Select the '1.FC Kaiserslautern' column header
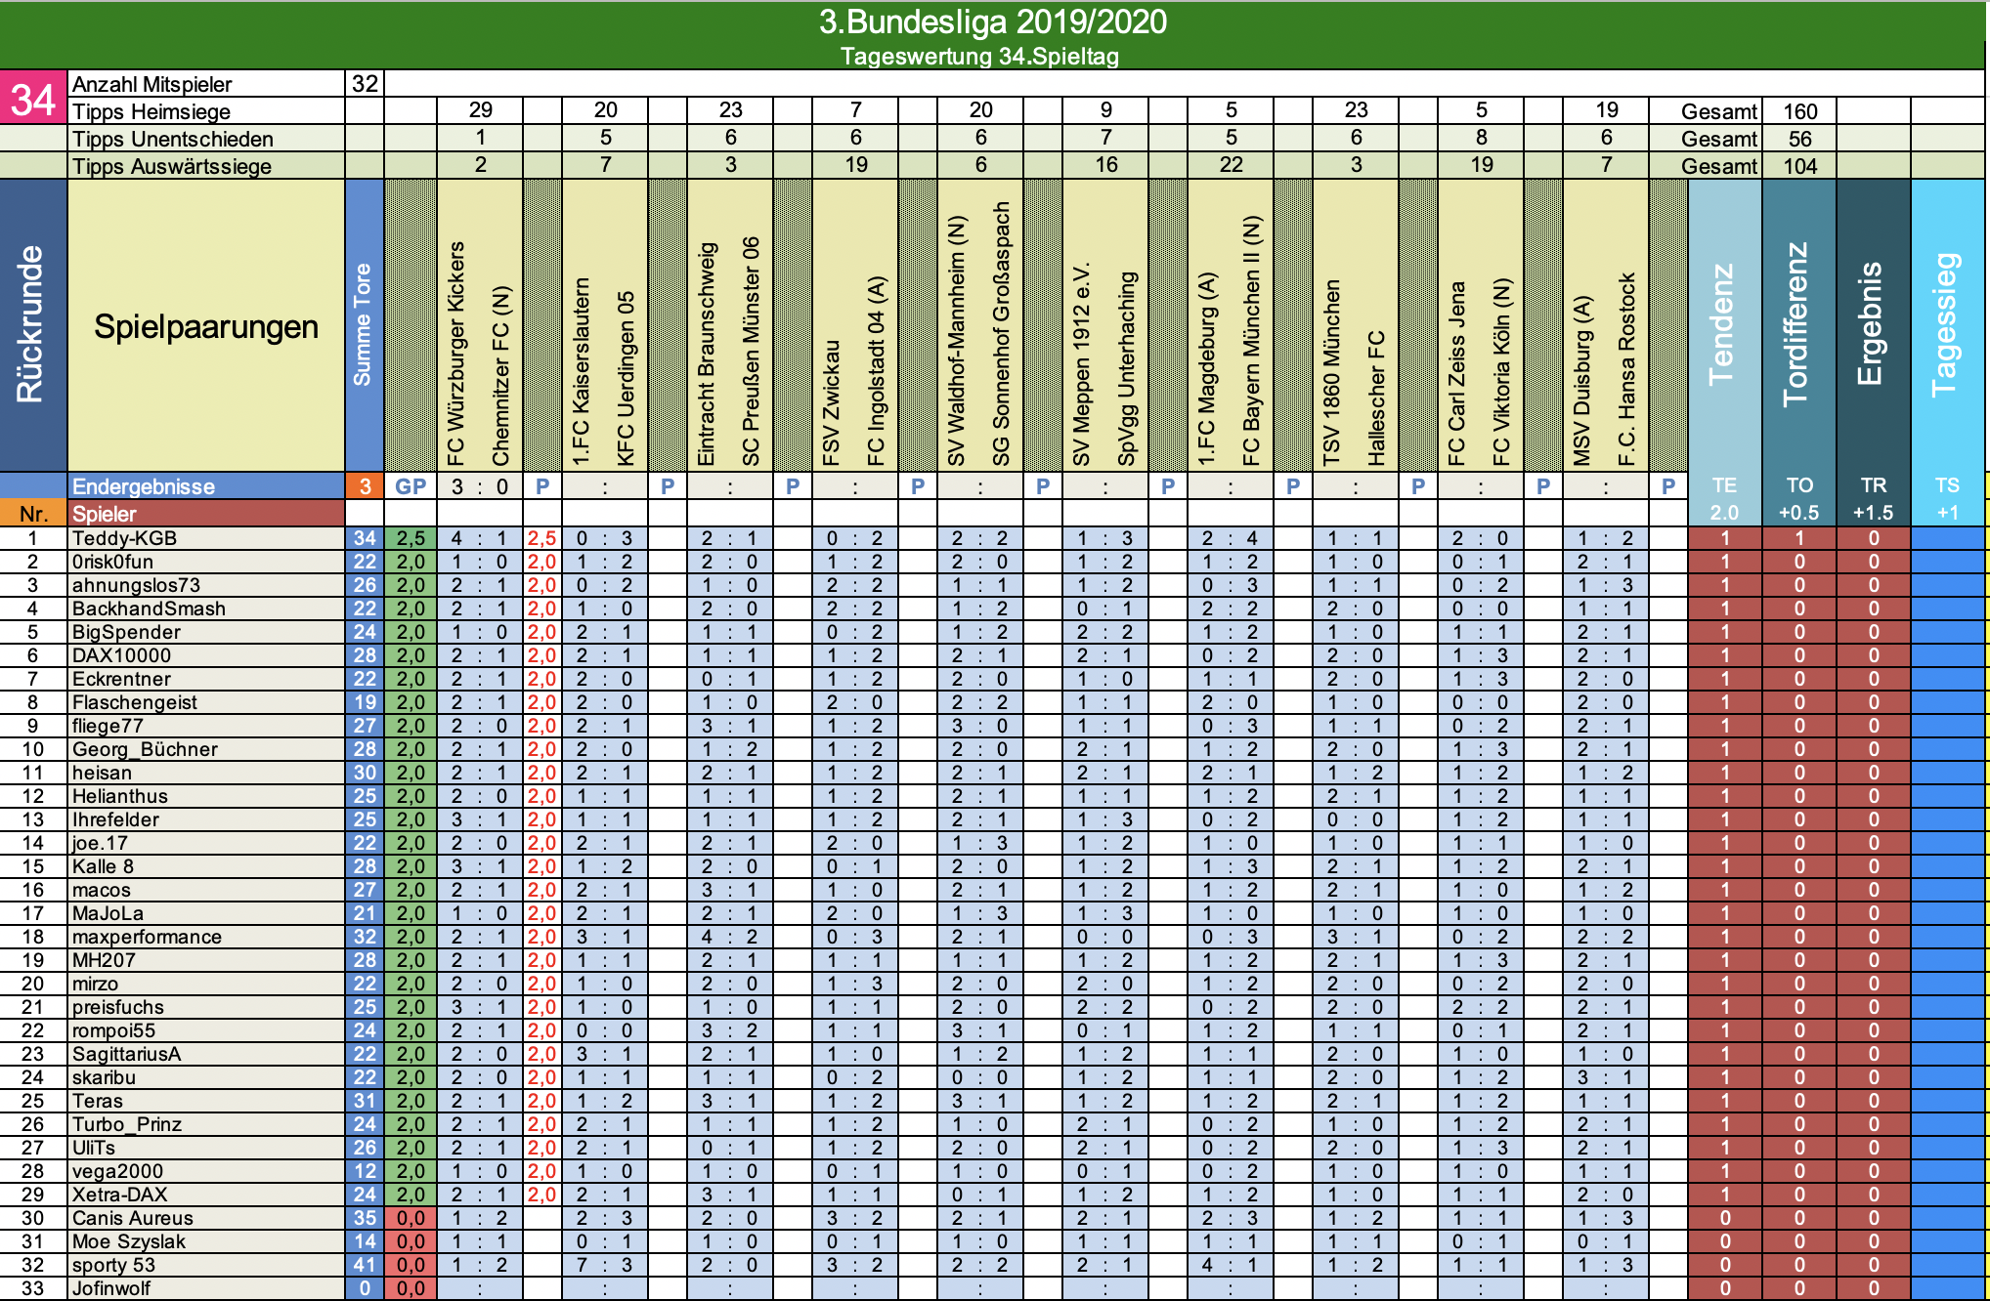This screenshot has height=1301, width=1990. pos(581,371)
